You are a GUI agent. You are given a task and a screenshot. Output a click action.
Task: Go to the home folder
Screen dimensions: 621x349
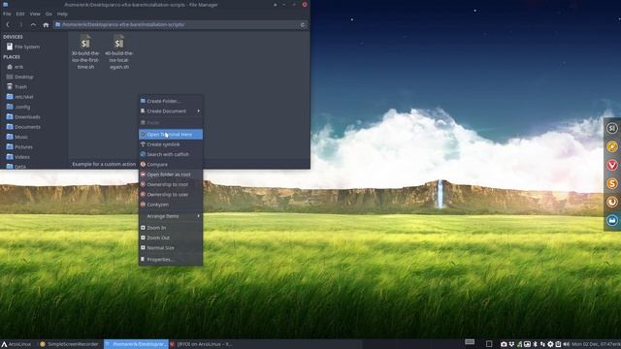pyautogui.click(x=46, y=24)
